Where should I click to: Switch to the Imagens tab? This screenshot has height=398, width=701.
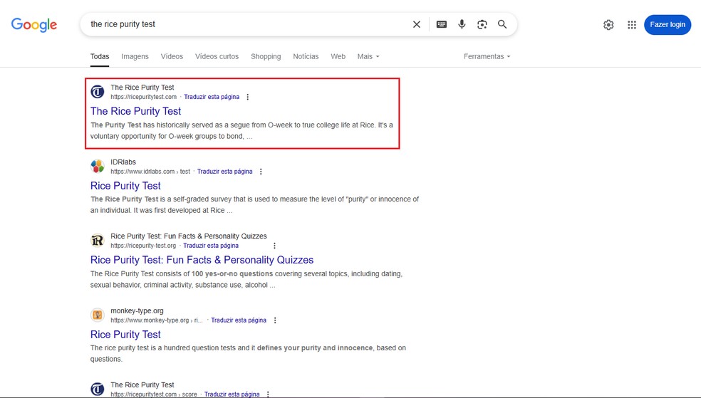[x=135, y=56]
